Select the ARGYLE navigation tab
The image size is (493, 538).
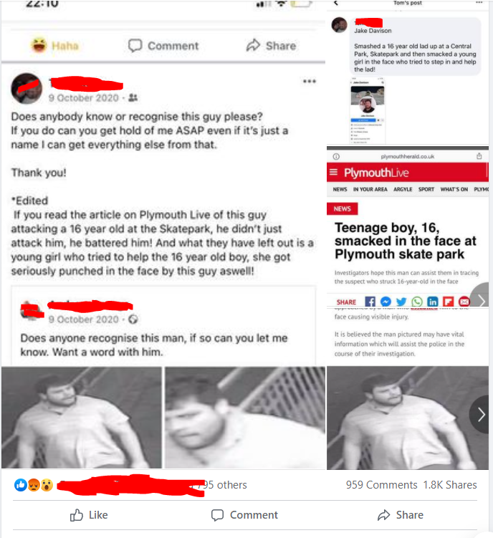[403, 189]
